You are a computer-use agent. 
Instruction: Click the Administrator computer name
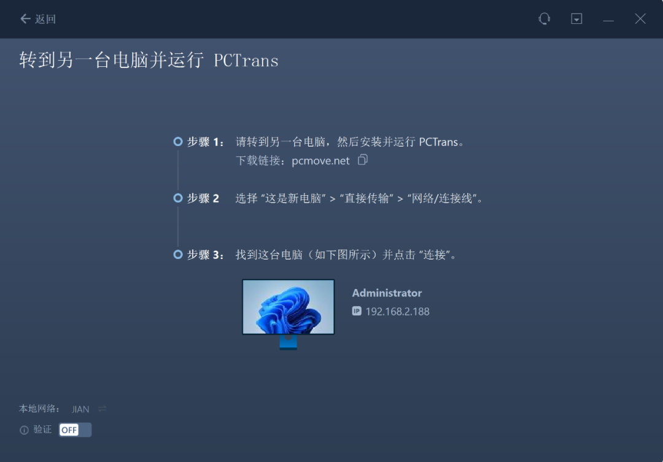(x=387, y=293)
